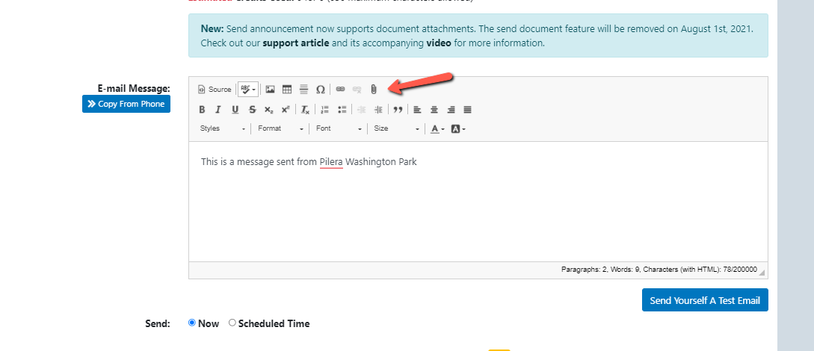Toggle underline formatting
The width and height of the screenshot is (814, 351).
point(235,109)
